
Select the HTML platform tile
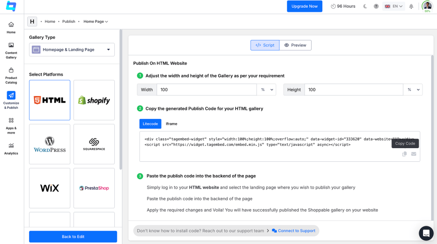[50, 100]
